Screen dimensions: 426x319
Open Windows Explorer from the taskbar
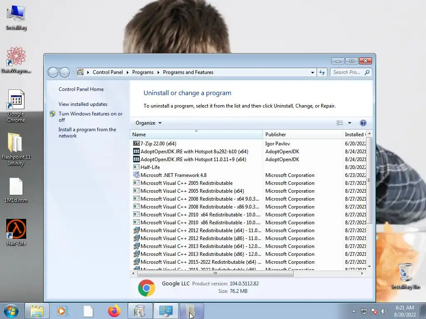coord(37,311)
